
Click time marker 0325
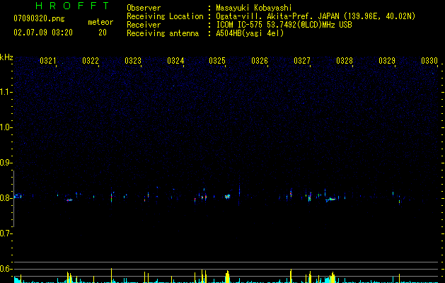217,61
